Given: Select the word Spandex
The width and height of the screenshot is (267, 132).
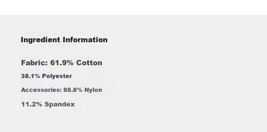Looking at the screenshot, I should tap(59, 104).
